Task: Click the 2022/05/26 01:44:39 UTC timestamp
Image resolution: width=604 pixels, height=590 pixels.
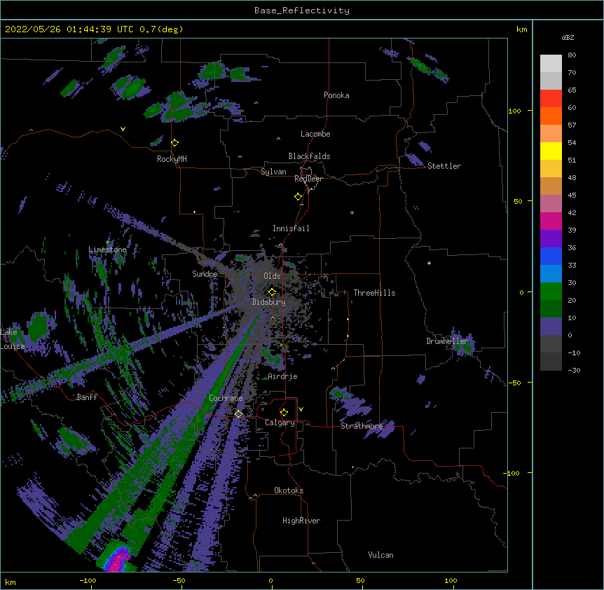Action: pyautogui.click(x=69, y=29)
